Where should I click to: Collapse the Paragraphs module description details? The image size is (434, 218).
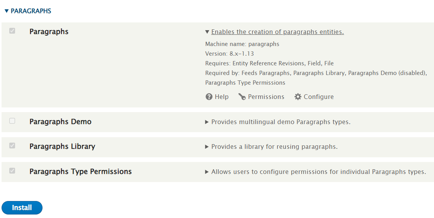(277, 32)
